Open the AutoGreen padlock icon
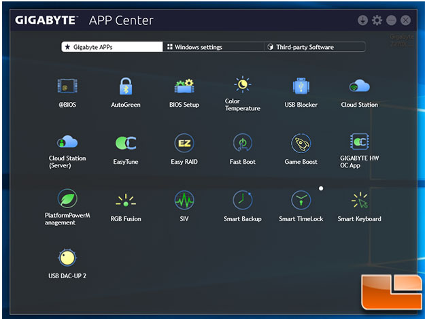This screenshot has height=319, width=425. [126, 86]
